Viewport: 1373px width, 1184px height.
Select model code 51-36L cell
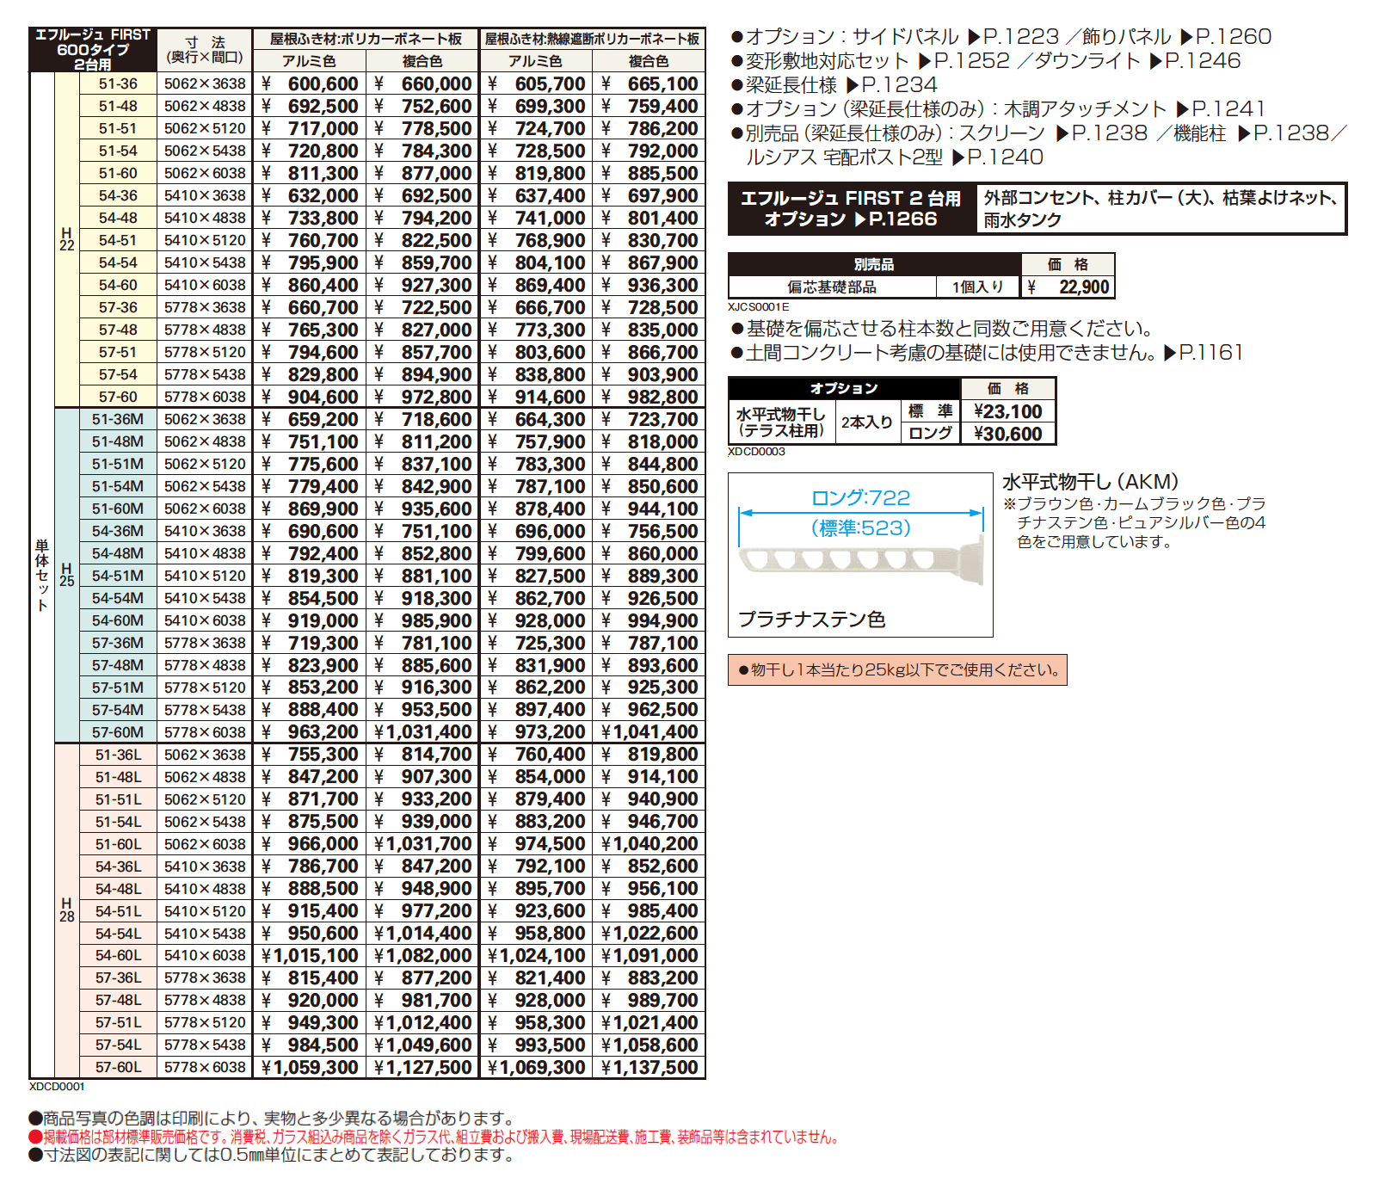click(118, 755)
